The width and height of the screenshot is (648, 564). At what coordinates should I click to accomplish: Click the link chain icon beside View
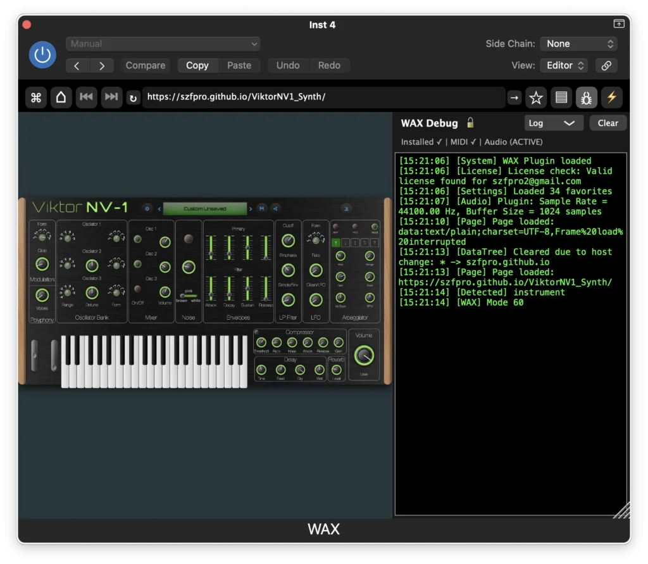point(606,65)
